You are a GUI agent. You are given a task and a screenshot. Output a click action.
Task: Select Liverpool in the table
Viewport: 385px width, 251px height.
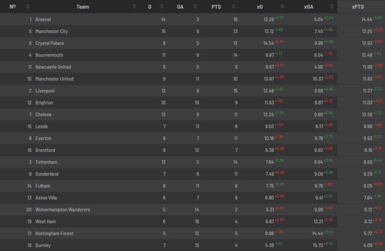(45, 91)
